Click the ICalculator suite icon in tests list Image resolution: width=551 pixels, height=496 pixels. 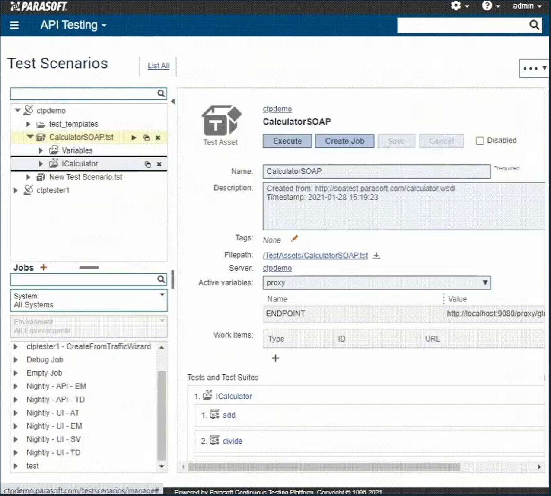point(208,395)
